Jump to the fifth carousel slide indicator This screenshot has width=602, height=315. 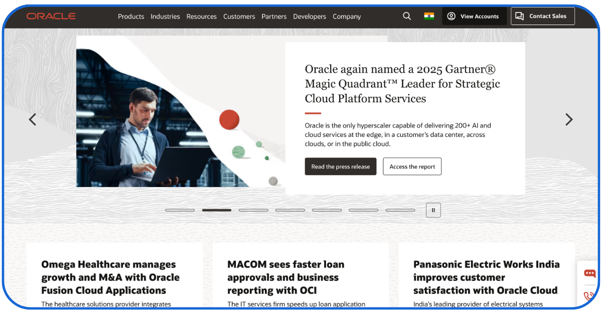327,210
